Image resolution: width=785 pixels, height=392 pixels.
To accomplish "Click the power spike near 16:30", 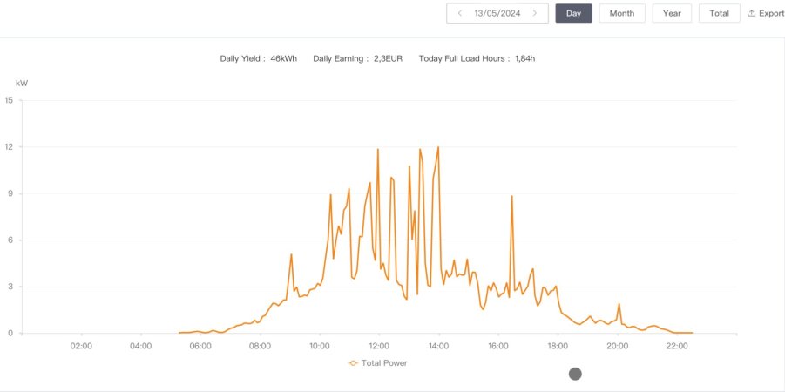I will 512,196.
